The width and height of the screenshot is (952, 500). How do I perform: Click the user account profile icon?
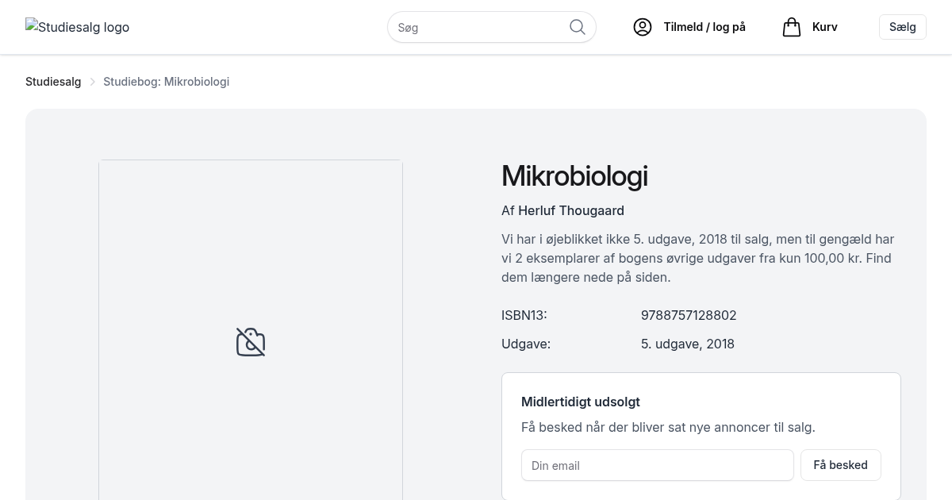(x=643, y=27)
